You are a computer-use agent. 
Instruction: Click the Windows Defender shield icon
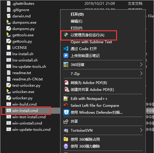pos(66,112)
